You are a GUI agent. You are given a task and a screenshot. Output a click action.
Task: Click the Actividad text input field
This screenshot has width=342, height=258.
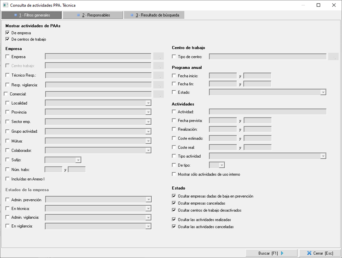[267, 112]
